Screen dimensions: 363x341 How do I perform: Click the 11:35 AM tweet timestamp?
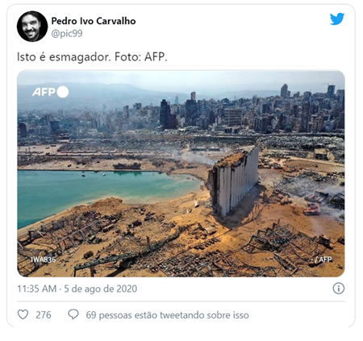pyautogui.click(x=37, y=289)
